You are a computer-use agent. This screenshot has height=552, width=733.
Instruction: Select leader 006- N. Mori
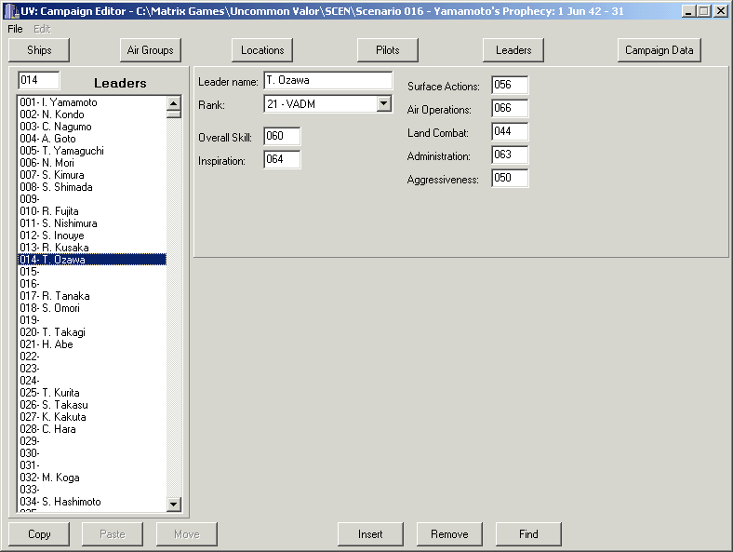pos(91,163)
